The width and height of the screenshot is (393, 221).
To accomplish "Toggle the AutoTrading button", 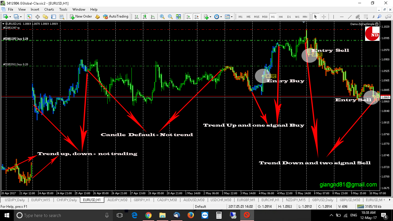I will tap(116, 17).
